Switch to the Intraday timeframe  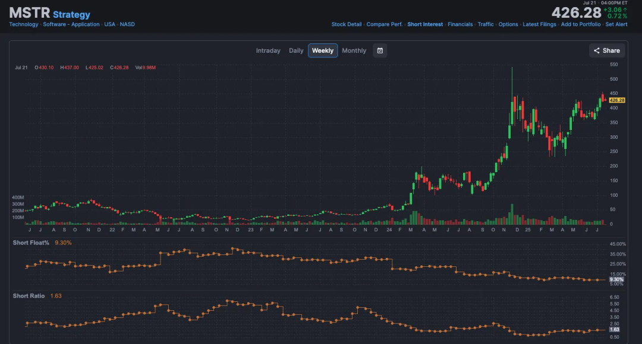(x=268, y=50)
